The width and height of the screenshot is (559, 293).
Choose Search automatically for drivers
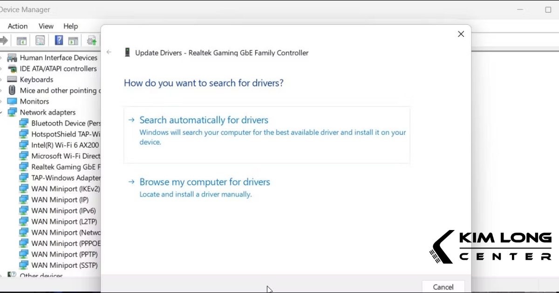(x=204, y=120)
